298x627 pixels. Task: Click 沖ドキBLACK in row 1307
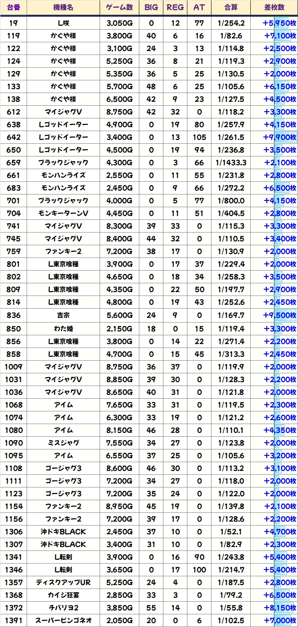coord(63,545)
